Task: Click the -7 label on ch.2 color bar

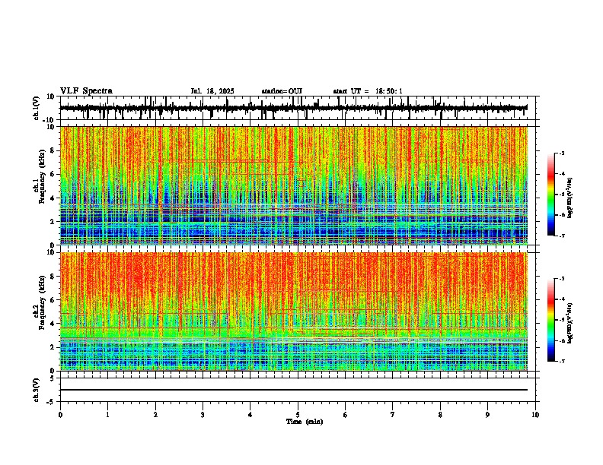Action: pos(561,361)
